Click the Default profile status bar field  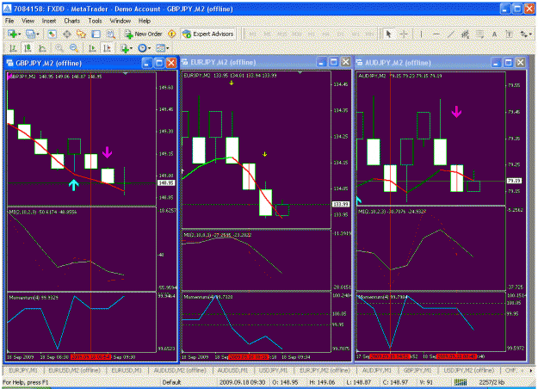click(171, 382)
